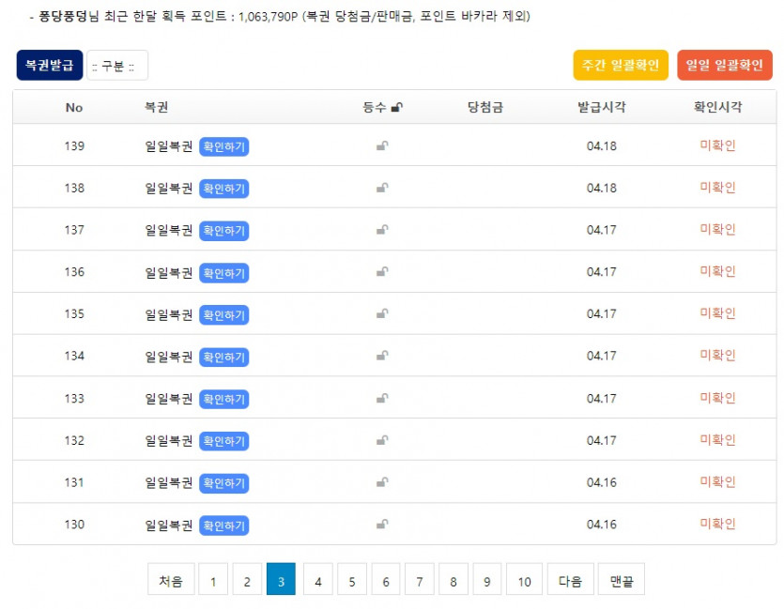This screenshot has height=609, width=784.
Task: Click the 발급시각 column header
Action: [x=602, y=107]
